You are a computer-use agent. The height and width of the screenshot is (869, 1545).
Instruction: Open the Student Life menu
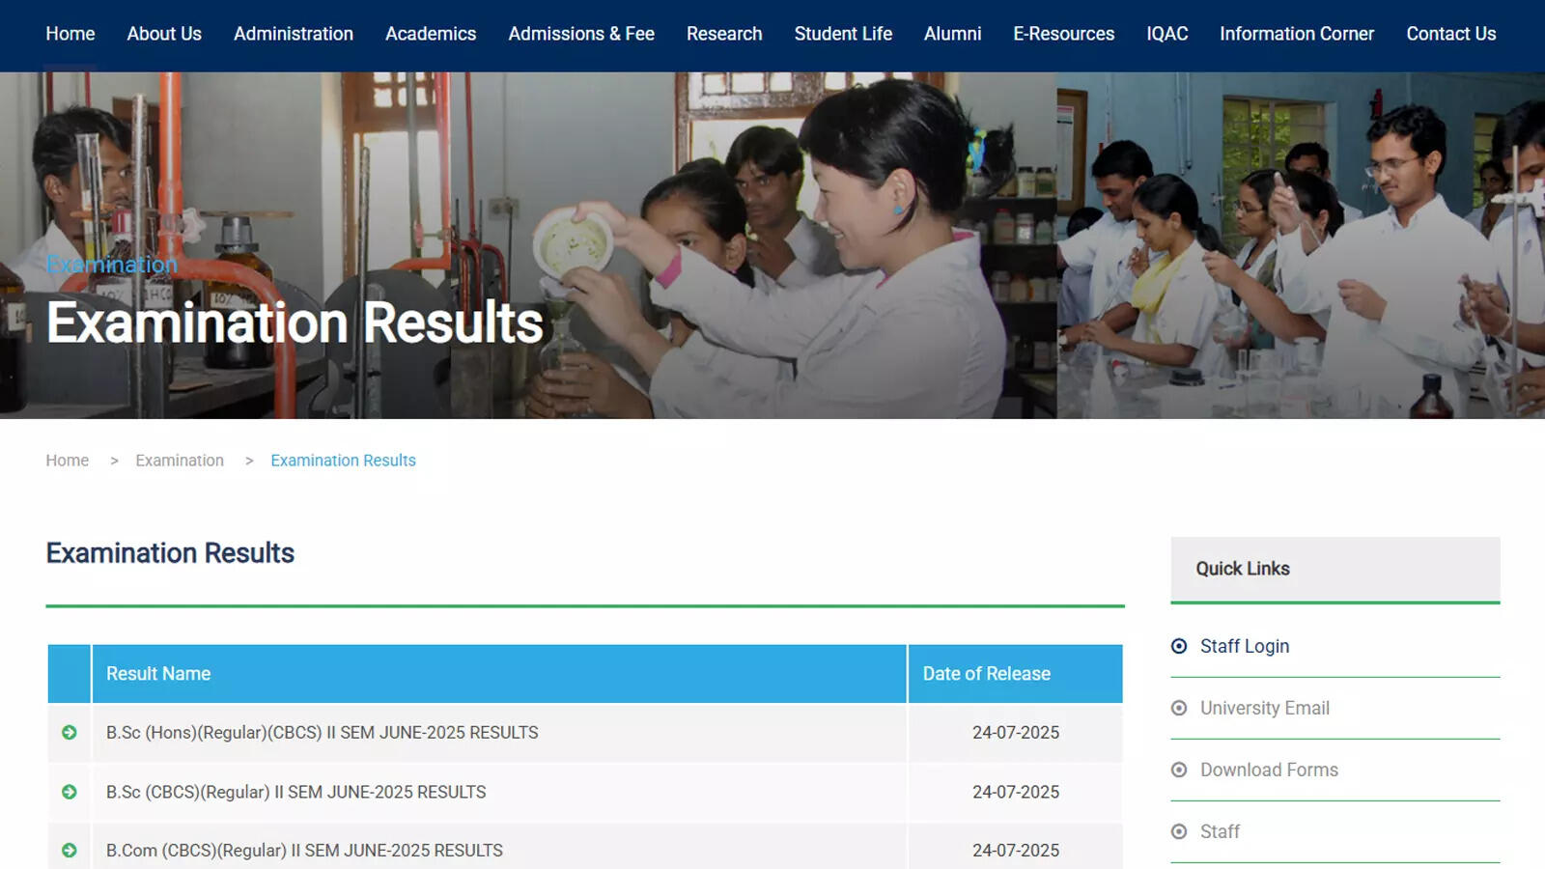click(x=843, y=34)
